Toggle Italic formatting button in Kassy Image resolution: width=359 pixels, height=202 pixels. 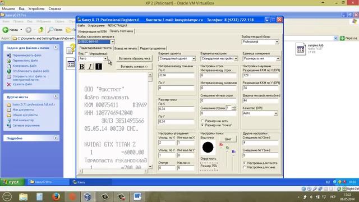90,66
